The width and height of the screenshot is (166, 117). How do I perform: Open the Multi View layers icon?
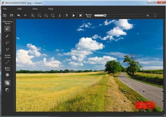tap(7, 75)
